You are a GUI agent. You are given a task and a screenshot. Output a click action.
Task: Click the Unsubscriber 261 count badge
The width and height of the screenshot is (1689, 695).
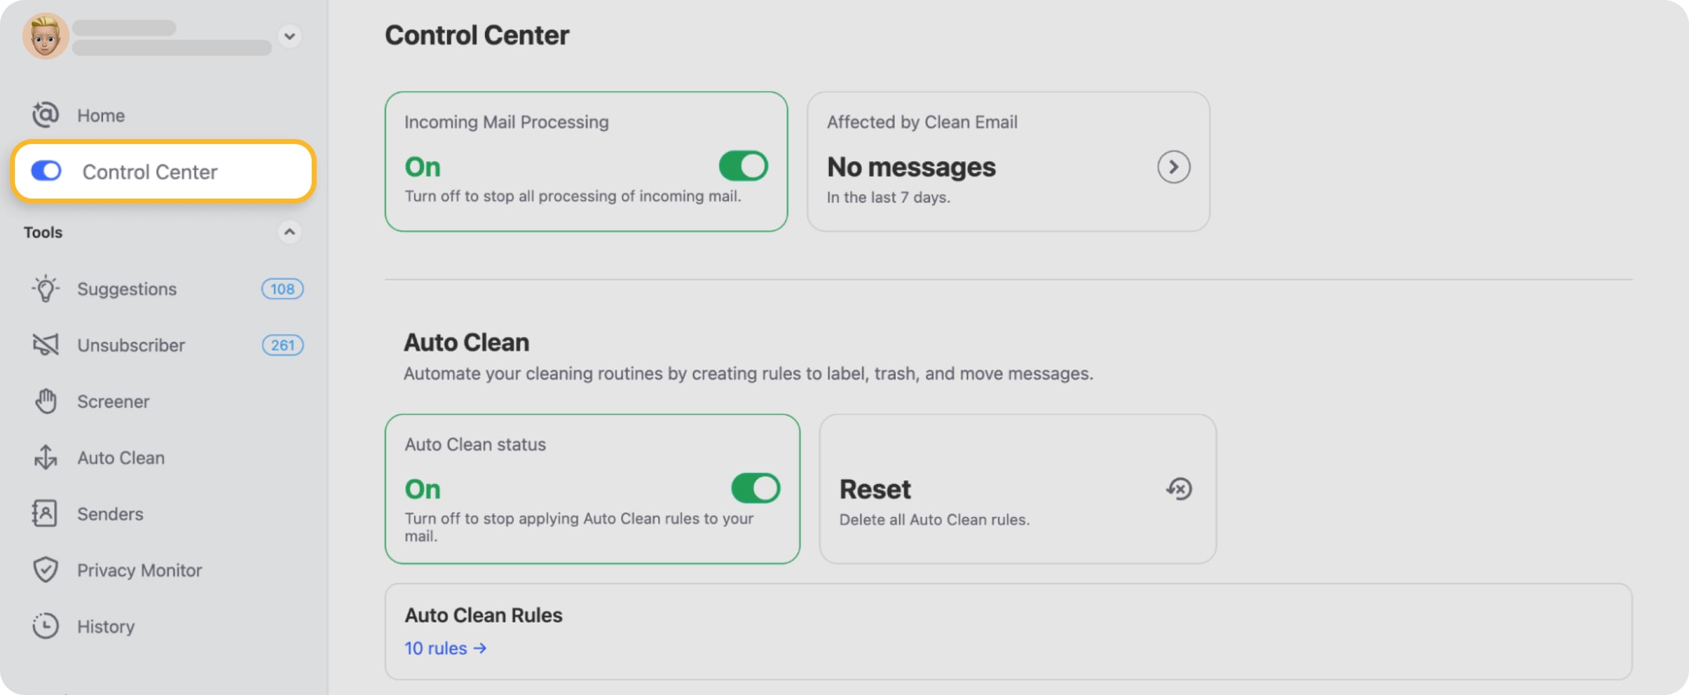(x=282, y=344)
